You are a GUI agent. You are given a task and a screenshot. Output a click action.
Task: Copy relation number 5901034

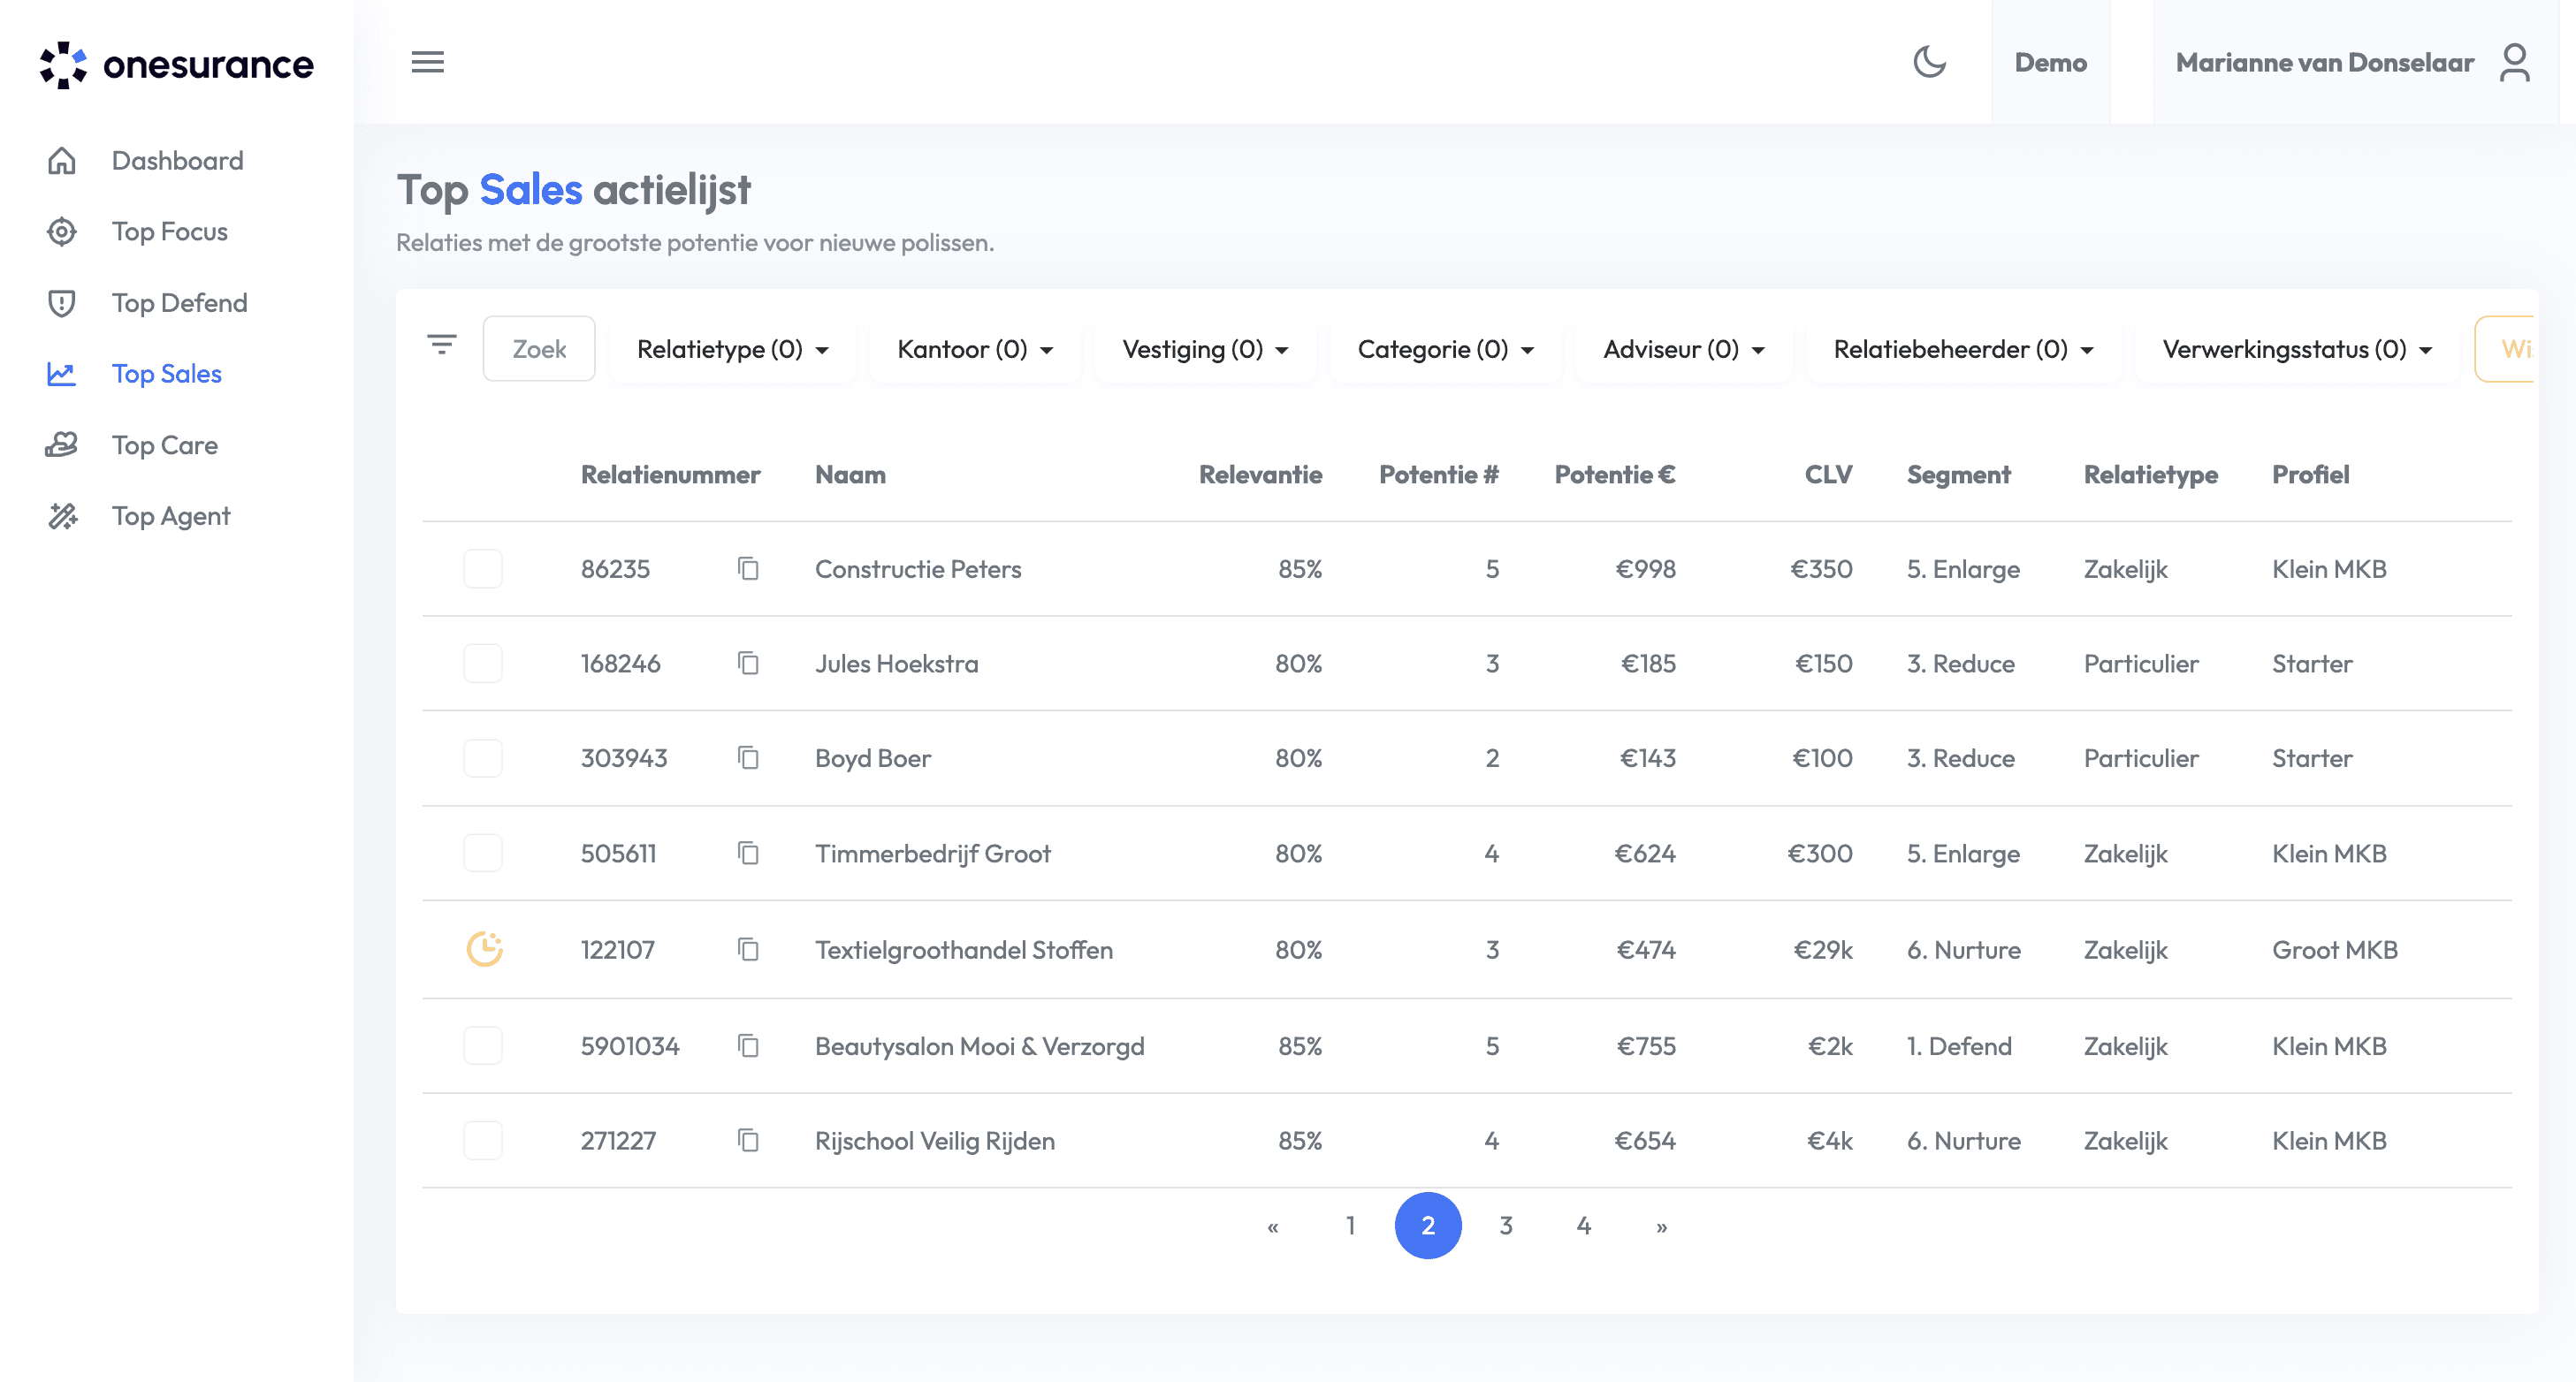click(x=748, y=1045)
